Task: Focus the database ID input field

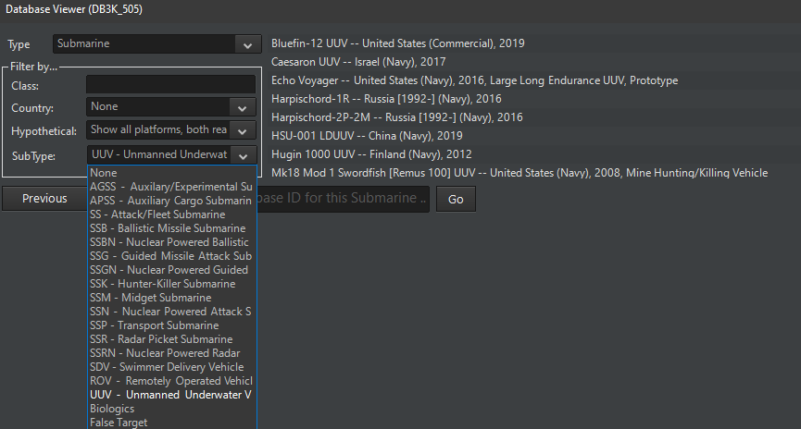Action: pyautogui.click(x=343, y=199)
